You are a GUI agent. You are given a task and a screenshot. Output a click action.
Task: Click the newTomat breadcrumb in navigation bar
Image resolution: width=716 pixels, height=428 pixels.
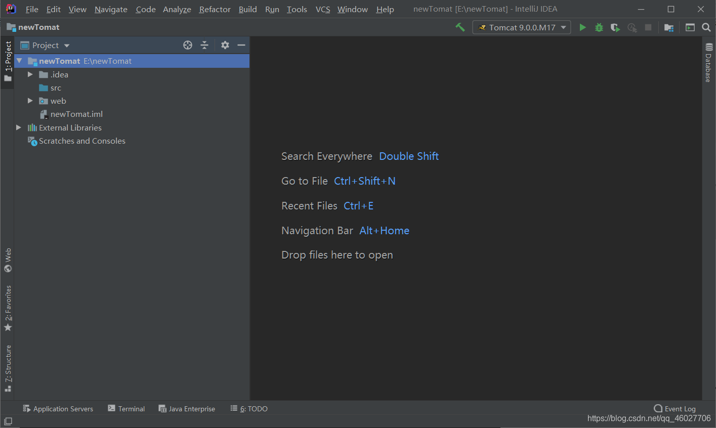[x=39, y=27]
